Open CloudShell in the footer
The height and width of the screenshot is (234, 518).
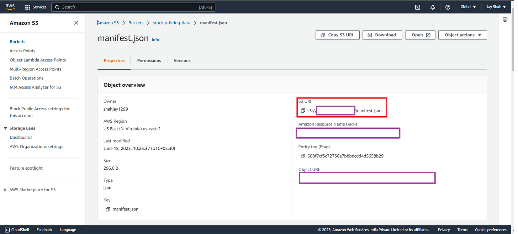[17, 230]
